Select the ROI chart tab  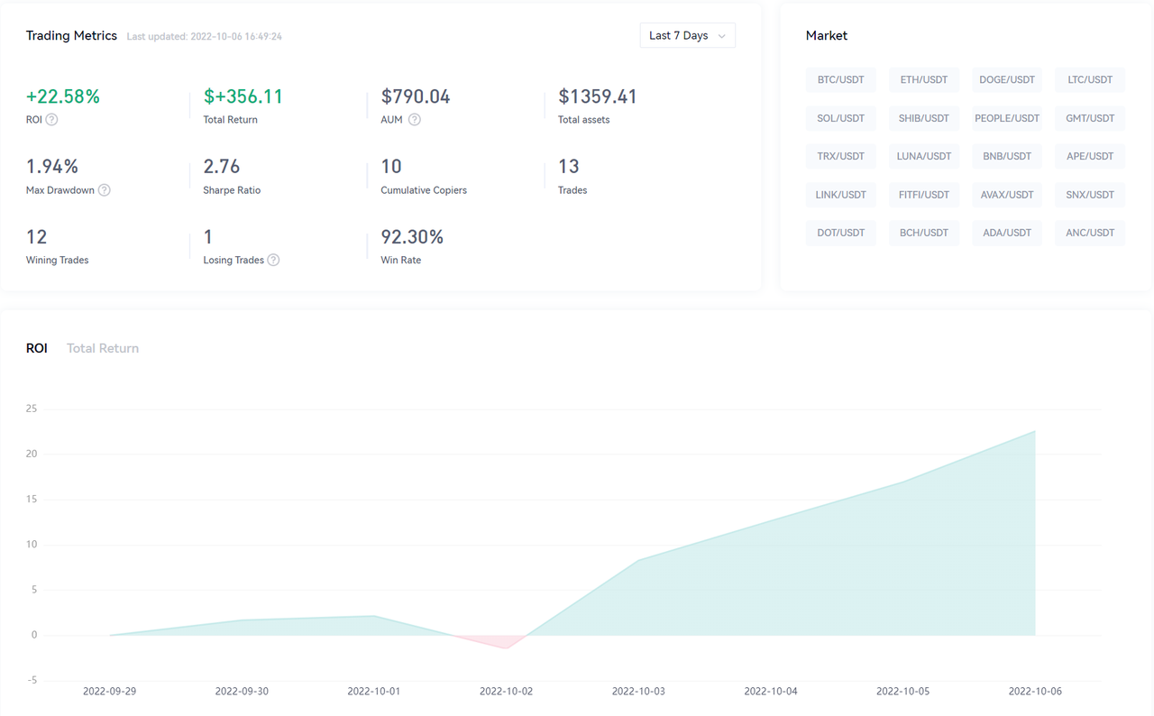36,348
